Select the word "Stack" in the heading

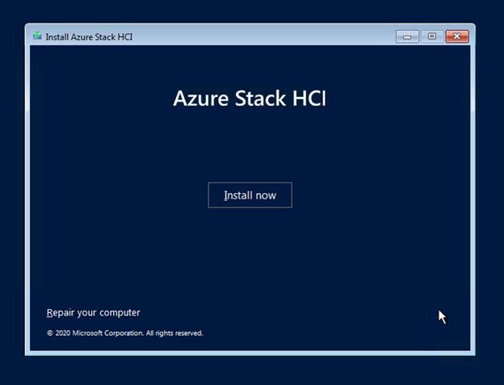pos(260,98)
